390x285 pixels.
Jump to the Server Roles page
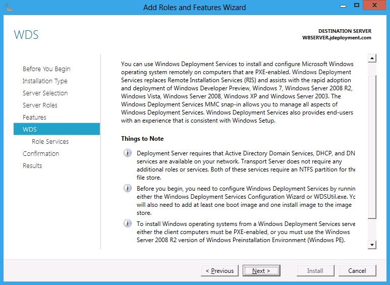(x=40, y=105)
